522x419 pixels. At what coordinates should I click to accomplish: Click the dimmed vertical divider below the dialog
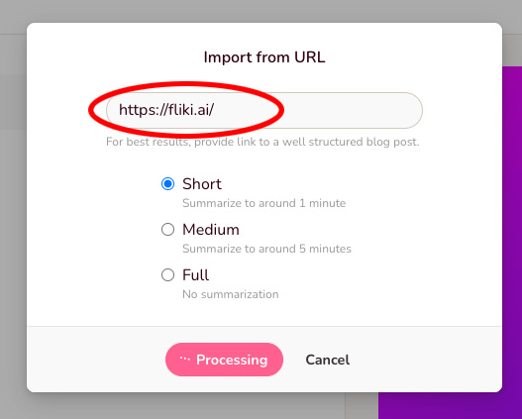click(x=346, y=406)
